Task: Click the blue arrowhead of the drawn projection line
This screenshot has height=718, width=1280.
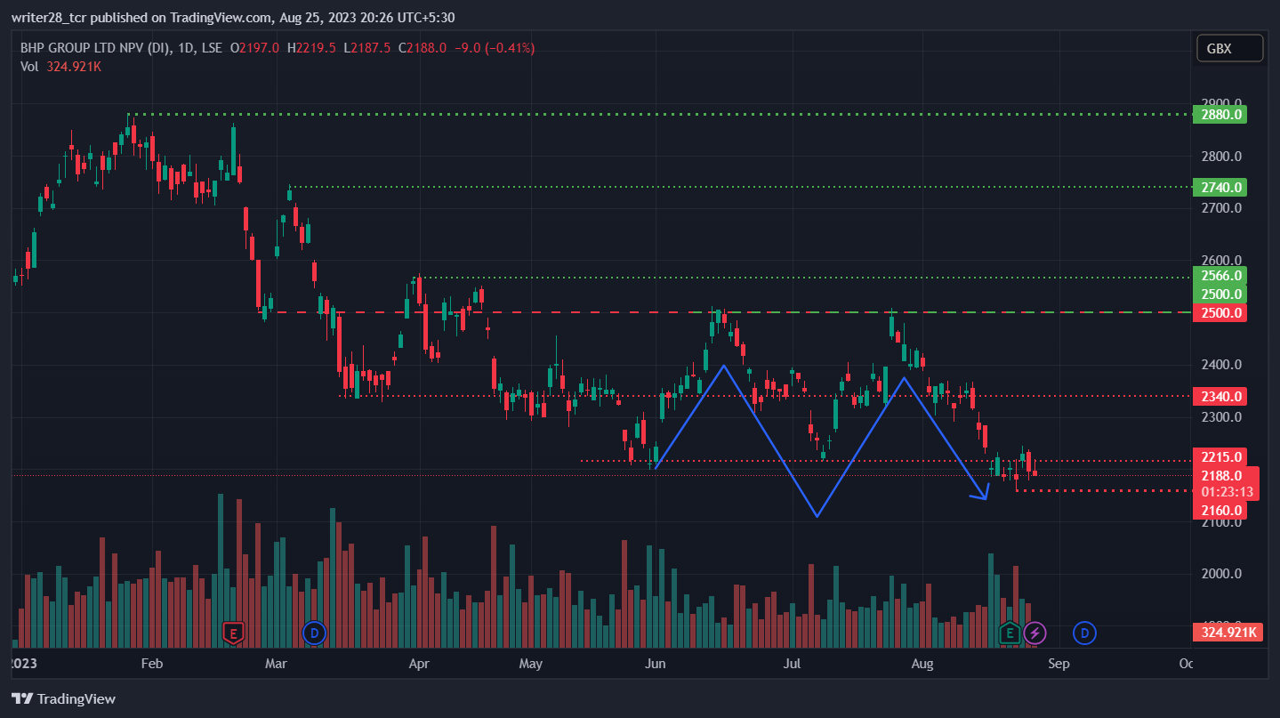Action: click(x=982, y=492)
